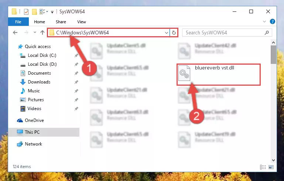The image size is (284, 181).
Task: Click the New folder quick access icon
Action: (34, 12)
